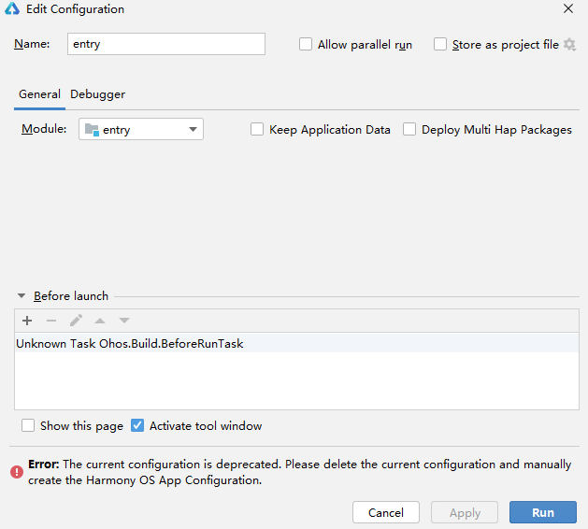
Task: Click the Name input field
Action: point(166,44)
